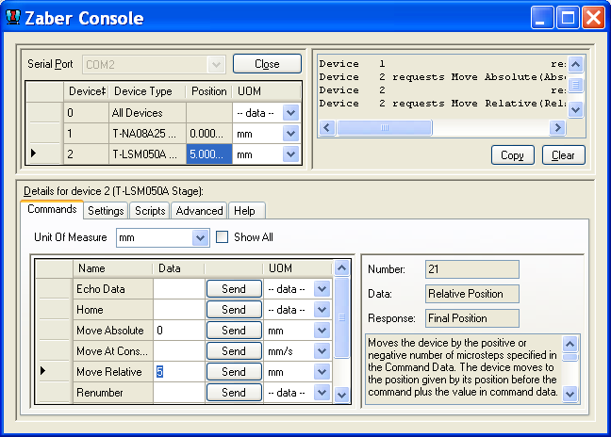Switch to the Commands tab
The image size is (611, 437).
[52, 209]
